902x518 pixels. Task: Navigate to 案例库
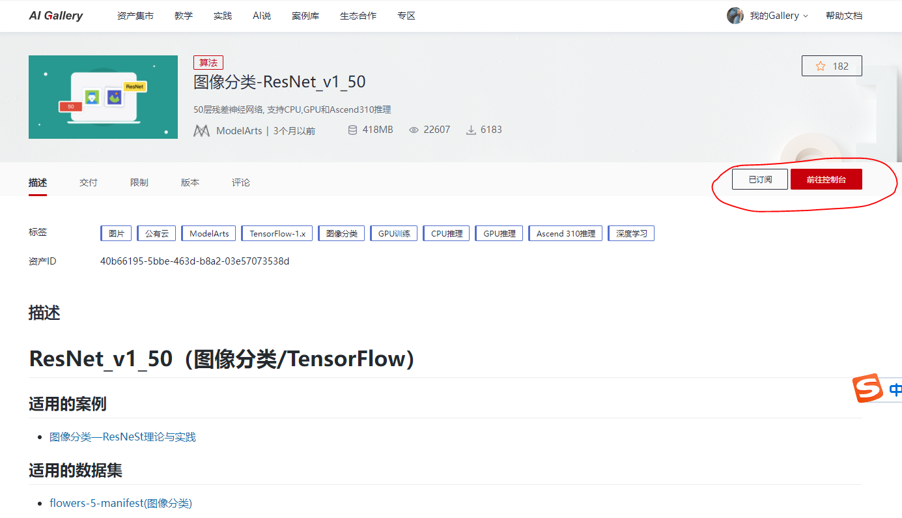coord(305,16)
